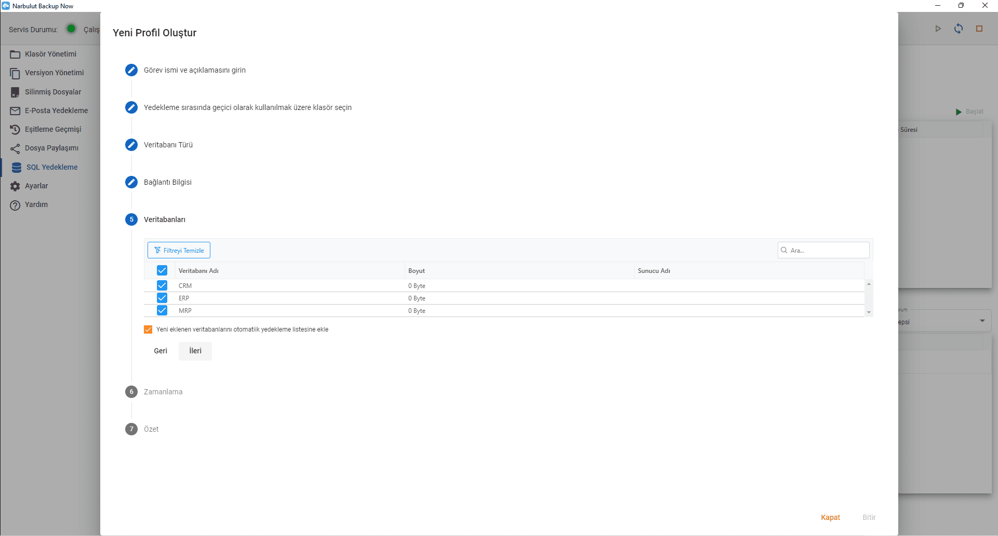998x536 pixels.
Task: Click the pencil icon for temporary folder step
Action: pos(131,107)
